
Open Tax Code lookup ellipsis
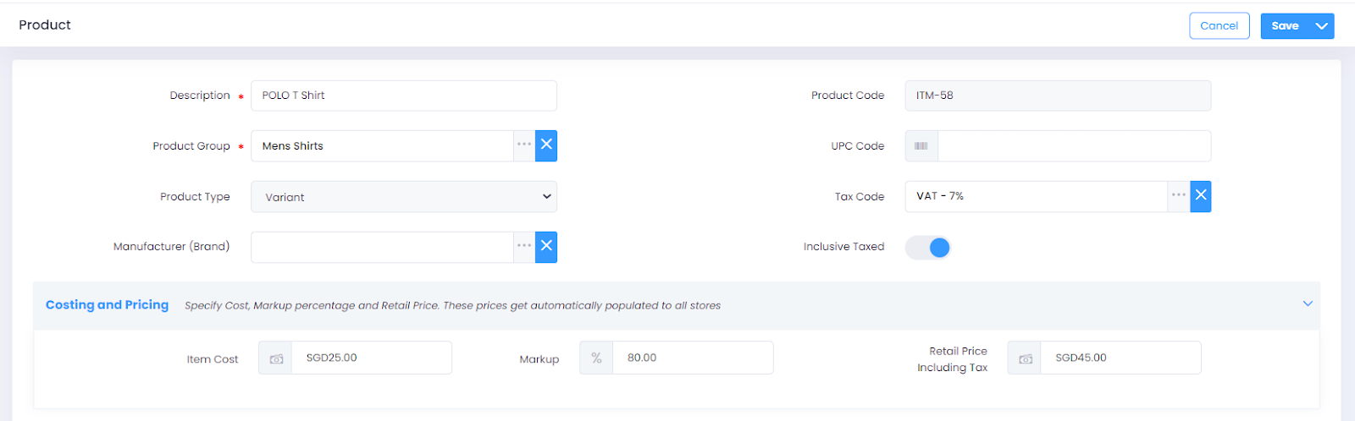point(1179,196)
